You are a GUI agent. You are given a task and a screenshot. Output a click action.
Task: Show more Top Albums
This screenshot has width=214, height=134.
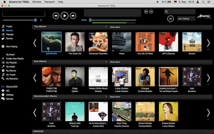pyautogui.click(x=115, y=27)
